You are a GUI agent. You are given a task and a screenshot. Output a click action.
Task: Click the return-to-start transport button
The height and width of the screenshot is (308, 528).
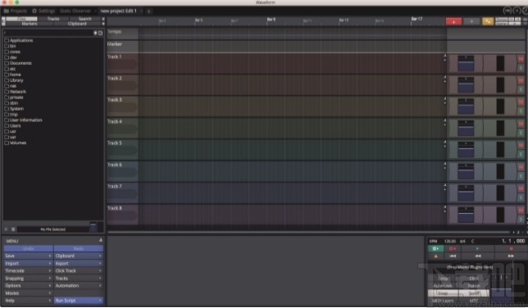453,256
